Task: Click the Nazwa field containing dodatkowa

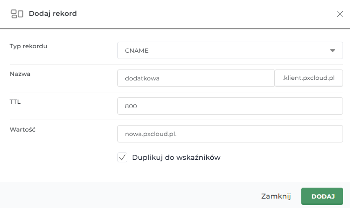Action: (x=196, y=78)
